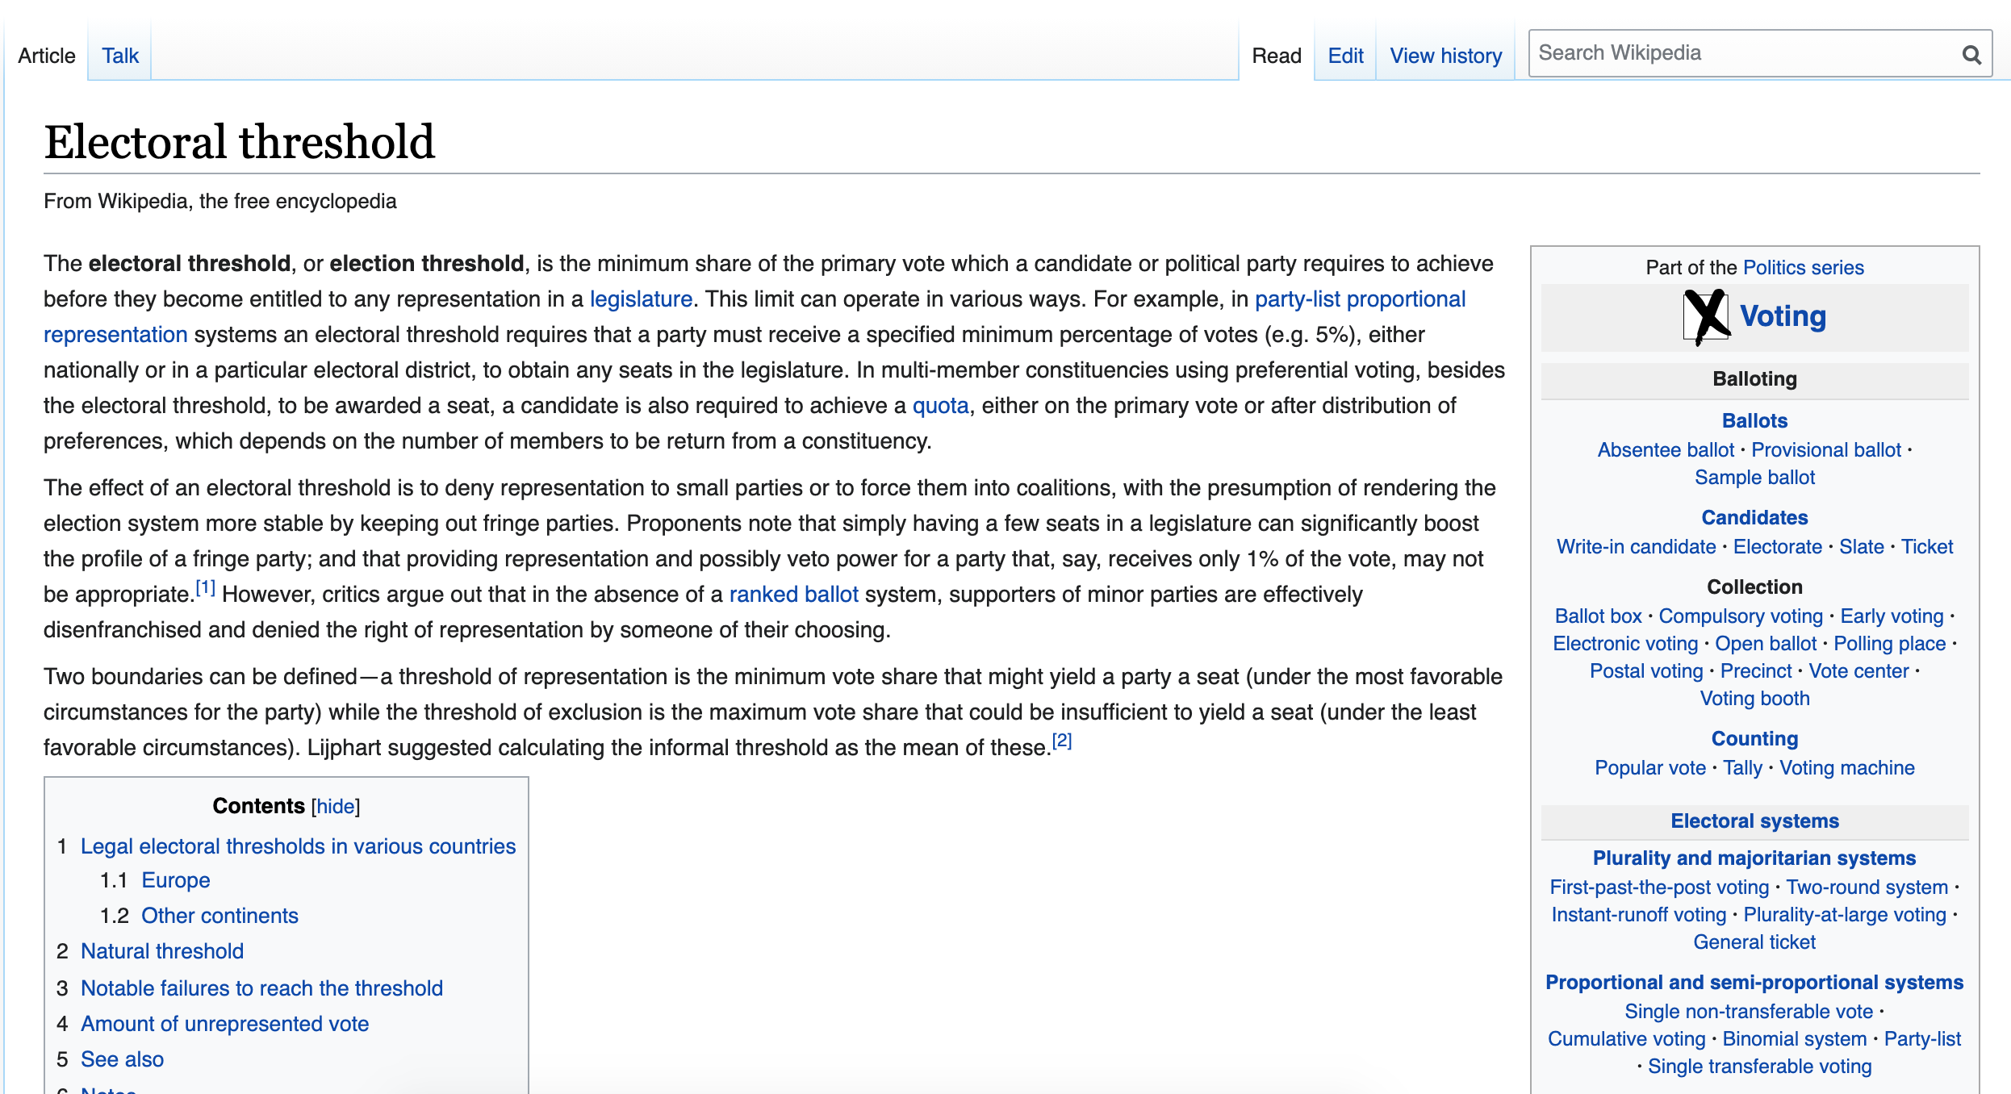Open Electoral systems heading link
Viewport: 2011px width, 1094px height.
[x=1754, y=821]
